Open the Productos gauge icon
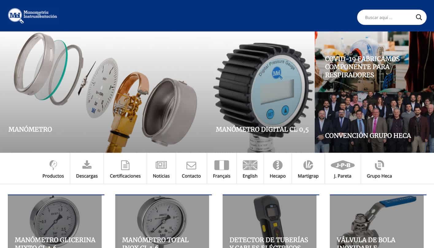Image resolution: width=434 pixels, height=248 pixels. pos(53,165)
